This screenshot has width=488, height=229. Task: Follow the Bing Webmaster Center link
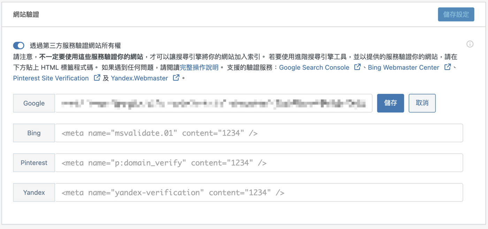point(403,68)
